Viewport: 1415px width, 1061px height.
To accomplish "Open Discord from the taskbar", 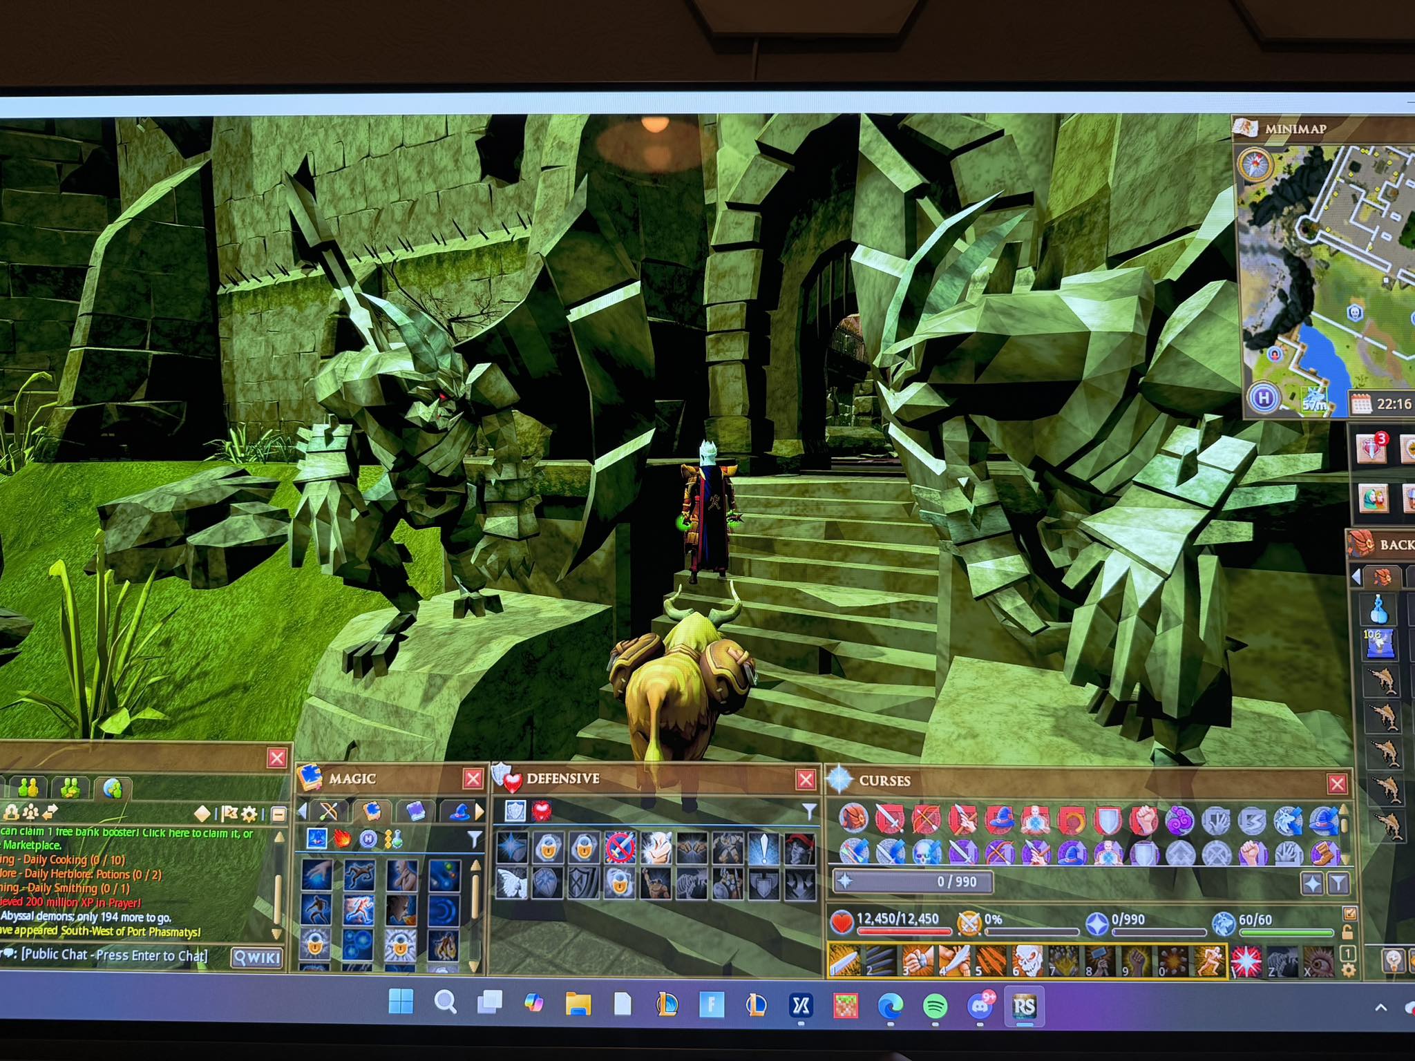I will [980, 1006].
